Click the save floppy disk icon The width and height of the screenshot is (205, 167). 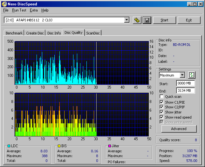[x=147, y=20]
